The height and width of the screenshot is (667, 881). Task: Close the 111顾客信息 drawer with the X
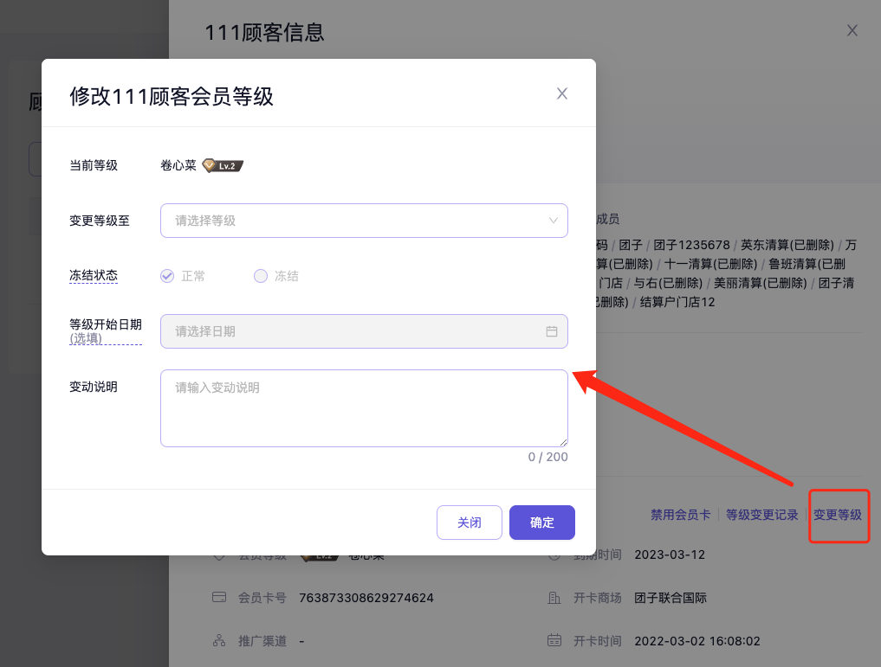pyautogui.click(x=852, y=31)
